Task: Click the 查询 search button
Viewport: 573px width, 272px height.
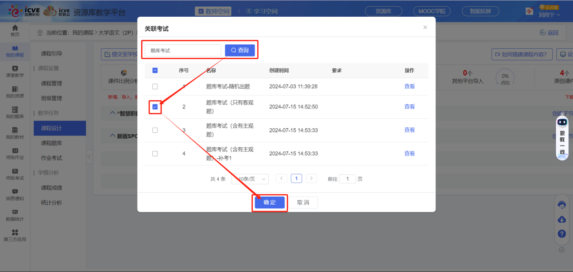Action: 240,50
